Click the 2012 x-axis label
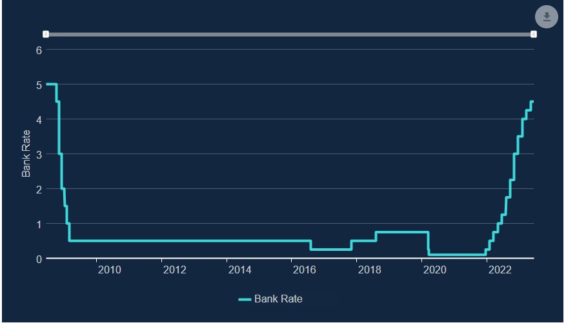The width and height of the screenshot is (566, 325). pyautogui.click(x=174, y=270)
